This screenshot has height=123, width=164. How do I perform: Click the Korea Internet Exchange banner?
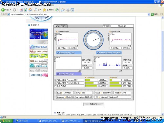[39, 70]
